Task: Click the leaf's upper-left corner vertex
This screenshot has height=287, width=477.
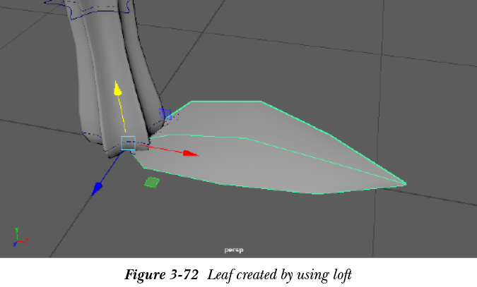Action: pyautogui.click(x=191, y=102)
